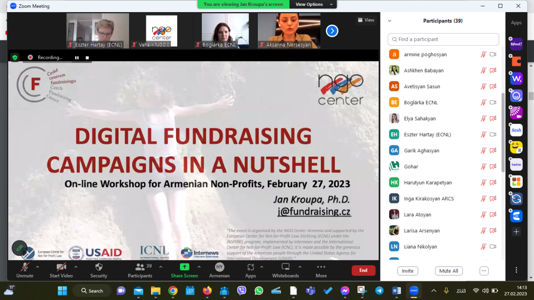Open the Security shield icon

(x=99, y=267)
